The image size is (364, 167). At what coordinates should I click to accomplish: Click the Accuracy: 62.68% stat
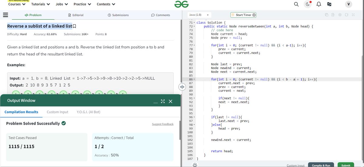pos(45,34)
